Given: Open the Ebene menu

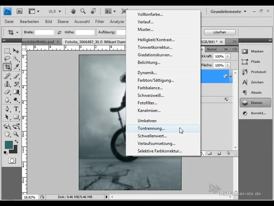Looking at the screenshot, I should pyautogui.click(x=63, y=22).
